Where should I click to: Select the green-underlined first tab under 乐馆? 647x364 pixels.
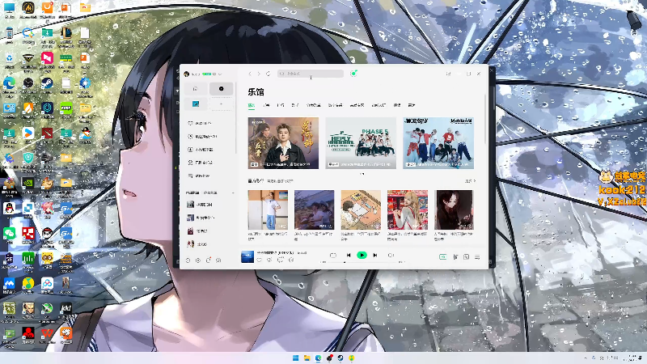[251, 105]
